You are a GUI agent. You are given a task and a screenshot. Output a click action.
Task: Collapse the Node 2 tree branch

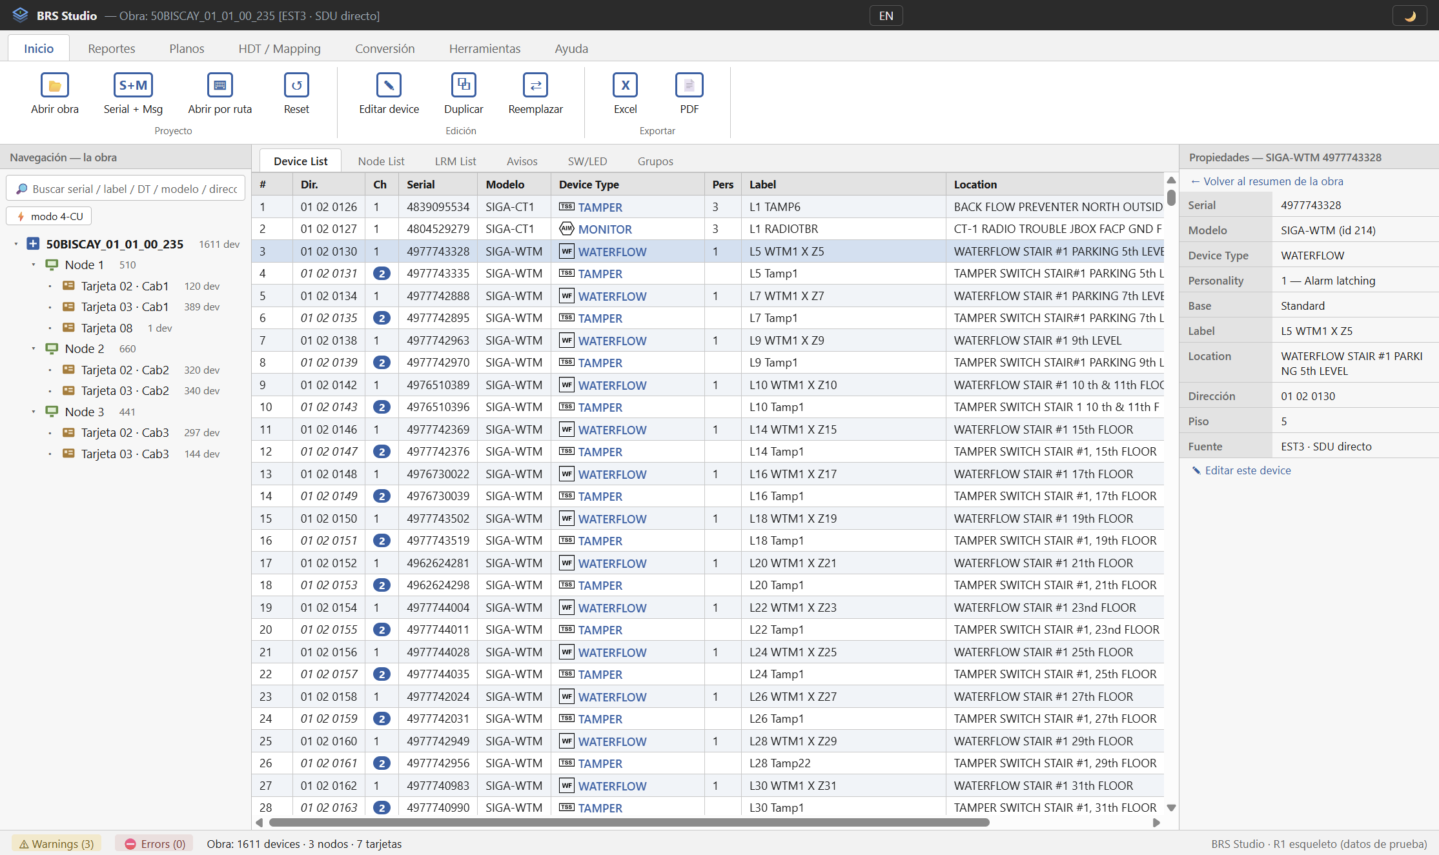point(34,348)
